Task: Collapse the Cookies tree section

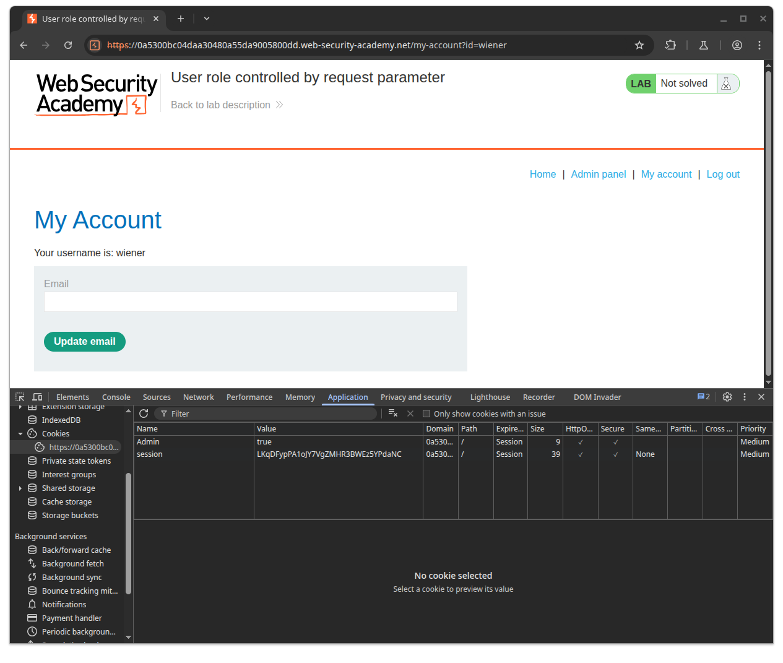Action: coord(20,434)
